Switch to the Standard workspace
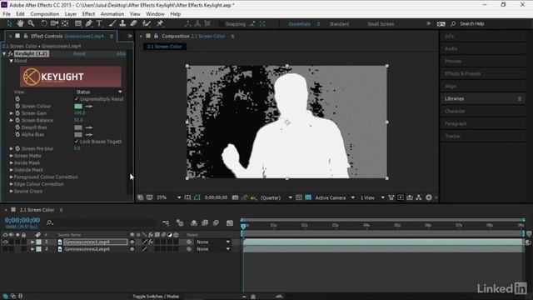Screen dimensions: 533x300 tap(339, 24)
